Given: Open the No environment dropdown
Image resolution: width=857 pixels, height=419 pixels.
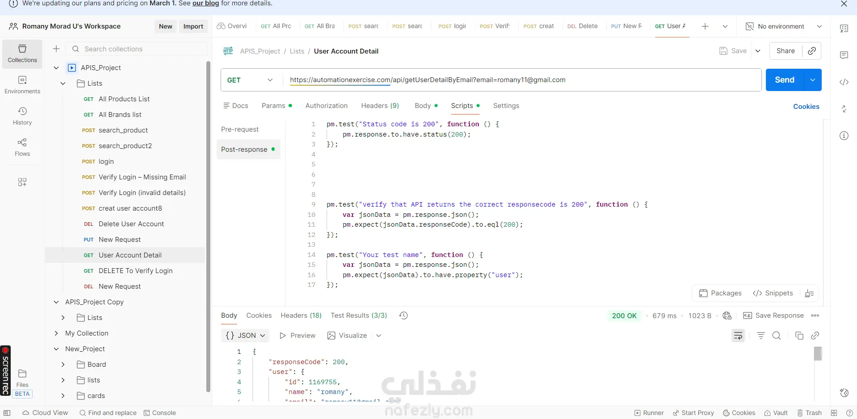Looking at the screenshot, I should 784,26.
